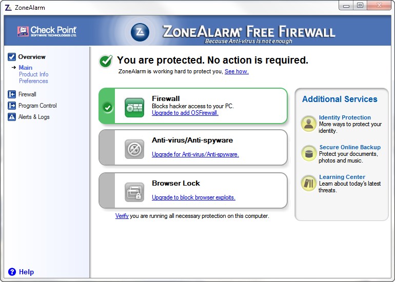Click the Secure Online Backup disk icon
The width and height of the screenshot is (395, 282).
coord(309,154)
